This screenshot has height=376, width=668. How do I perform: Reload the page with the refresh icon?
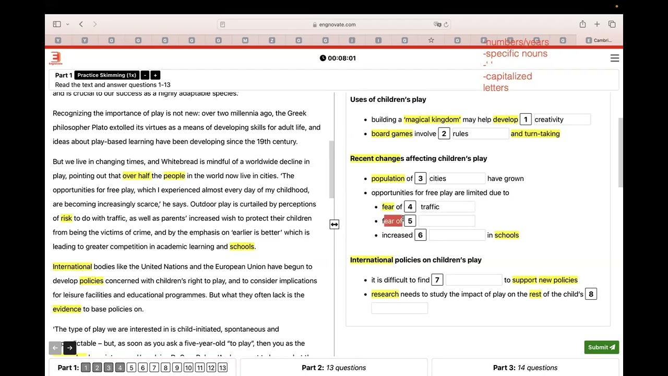click(446, 25)
